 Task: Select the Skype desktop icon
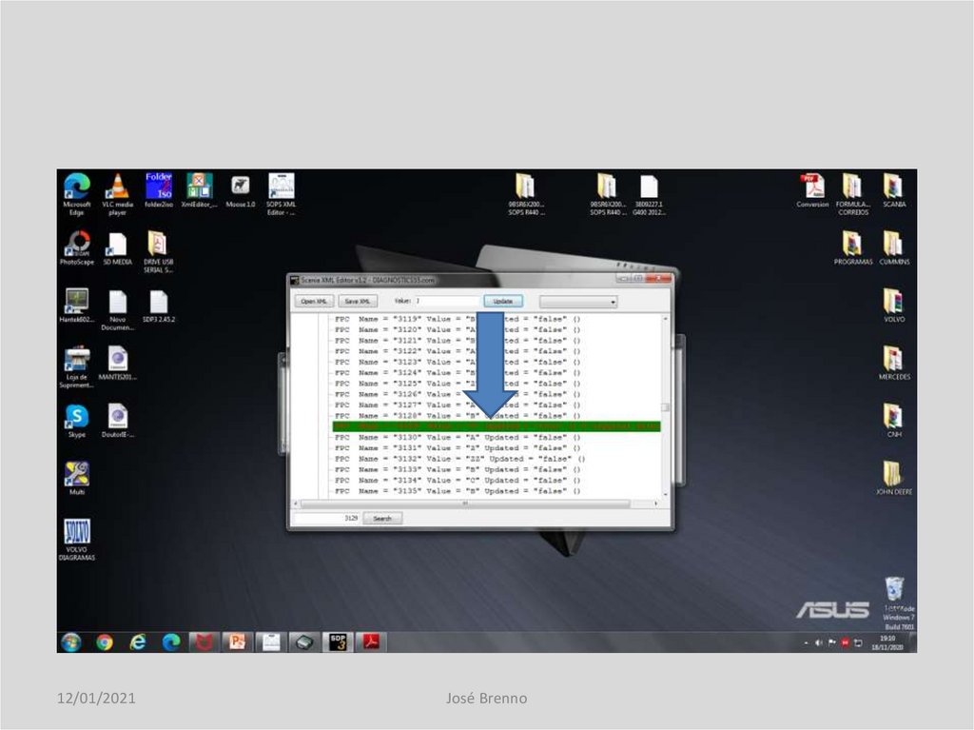click(76, 416)
